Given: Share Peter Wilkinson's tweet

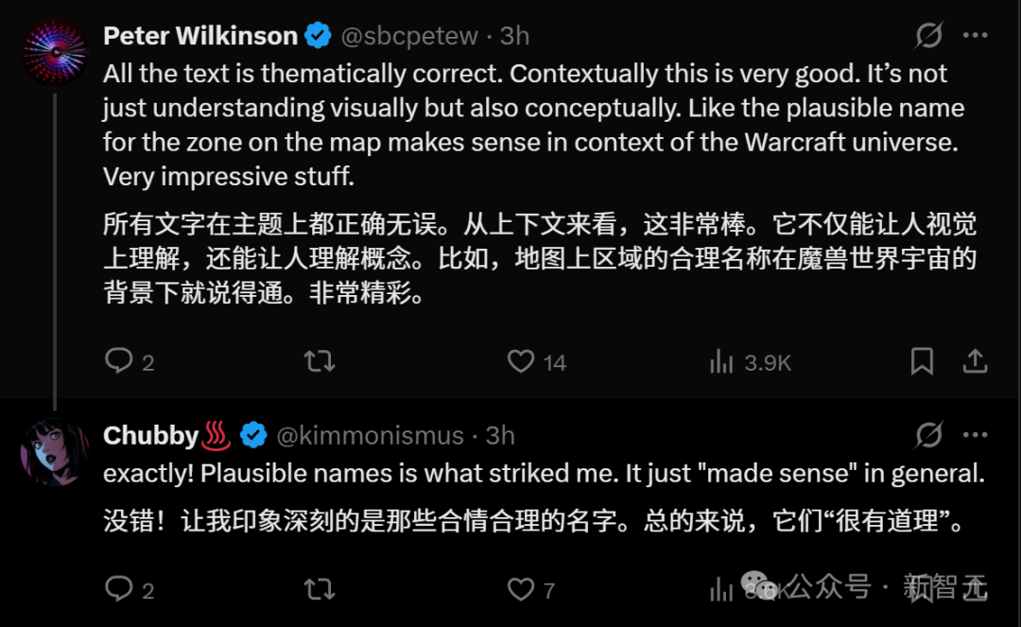Looking at the screenshot, I should (x=976, y=361).
